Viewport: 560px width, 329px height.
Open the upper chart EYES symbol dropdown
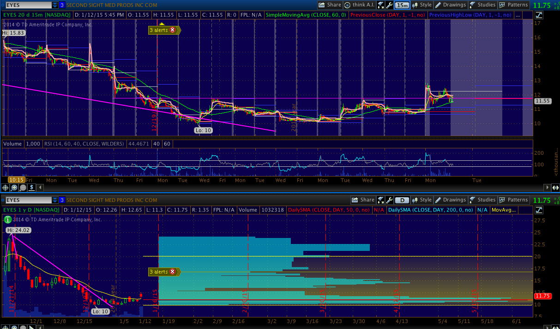[55, 5]
